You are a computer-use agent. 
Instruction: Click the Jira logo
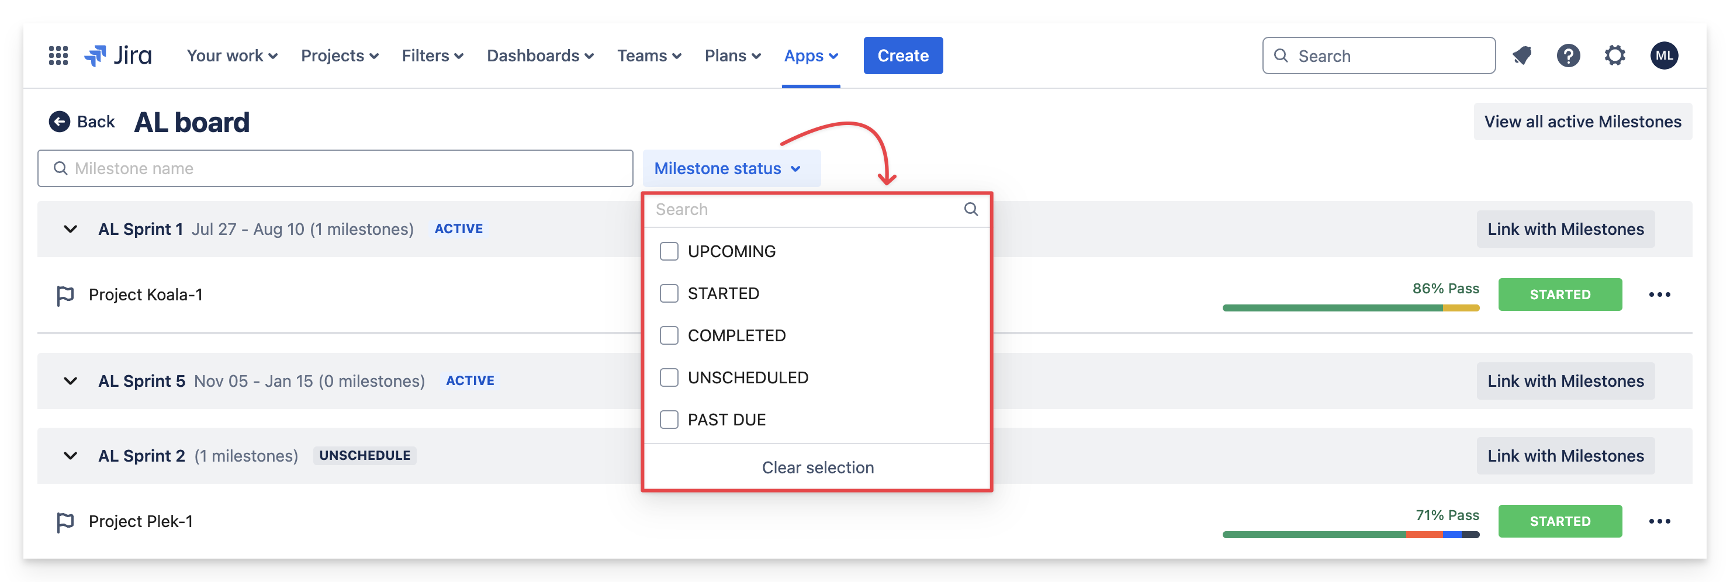(x=118, y=56)
